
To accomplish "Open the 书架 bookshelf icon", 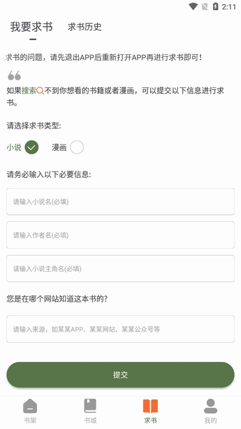I will point(30,406).
